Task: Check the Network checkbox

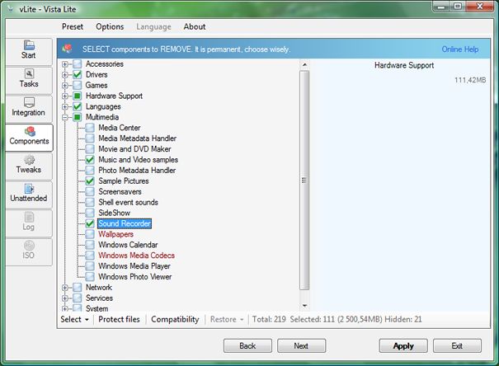Action: [78, 288]
